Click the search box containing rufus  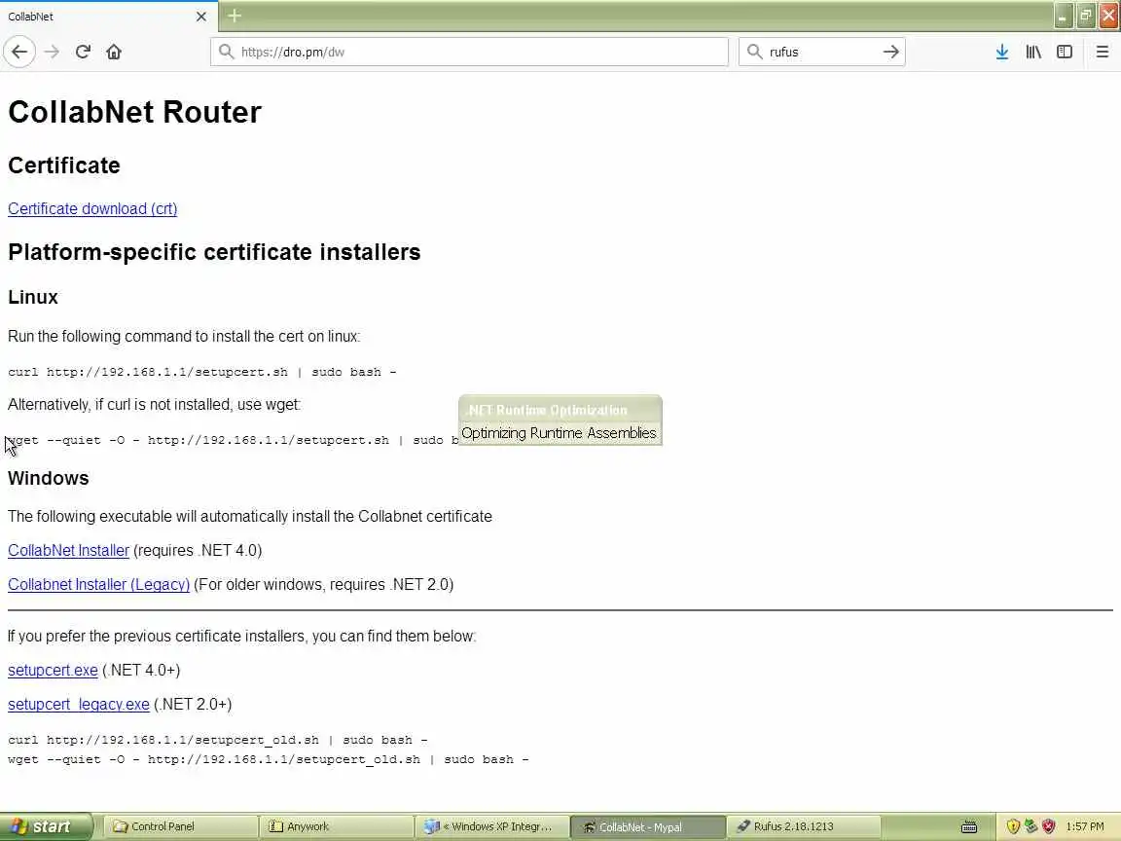[x=821, y=52]
